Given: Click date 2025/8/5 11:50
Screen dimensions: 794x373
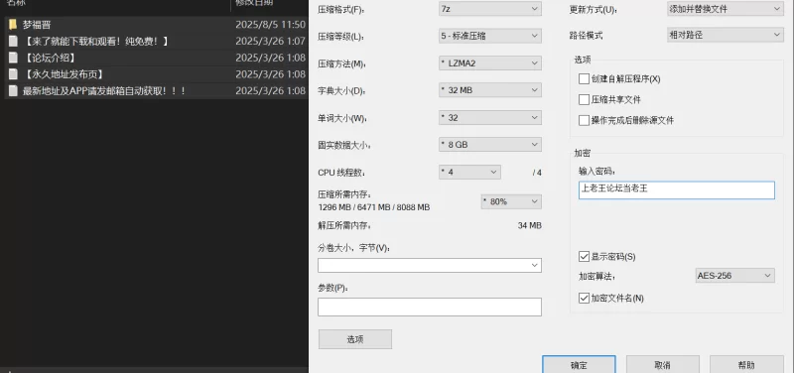Looking at the screenshot, I should coord(270,25).
